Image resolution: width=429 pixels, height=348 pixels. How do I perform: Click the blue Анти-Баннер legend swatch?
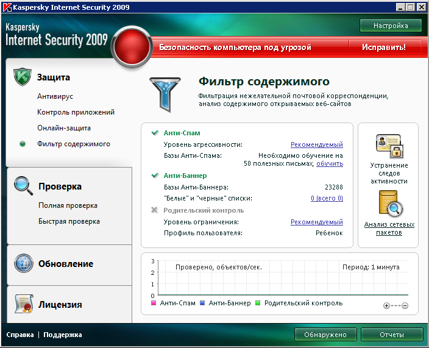pyautogui.click(x=202, y=303)
